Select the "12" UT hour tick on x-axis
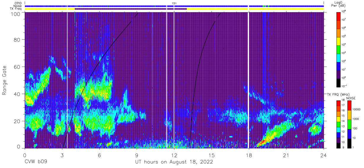This screenshot has width=364, height=168. click(x=174, y=155)
